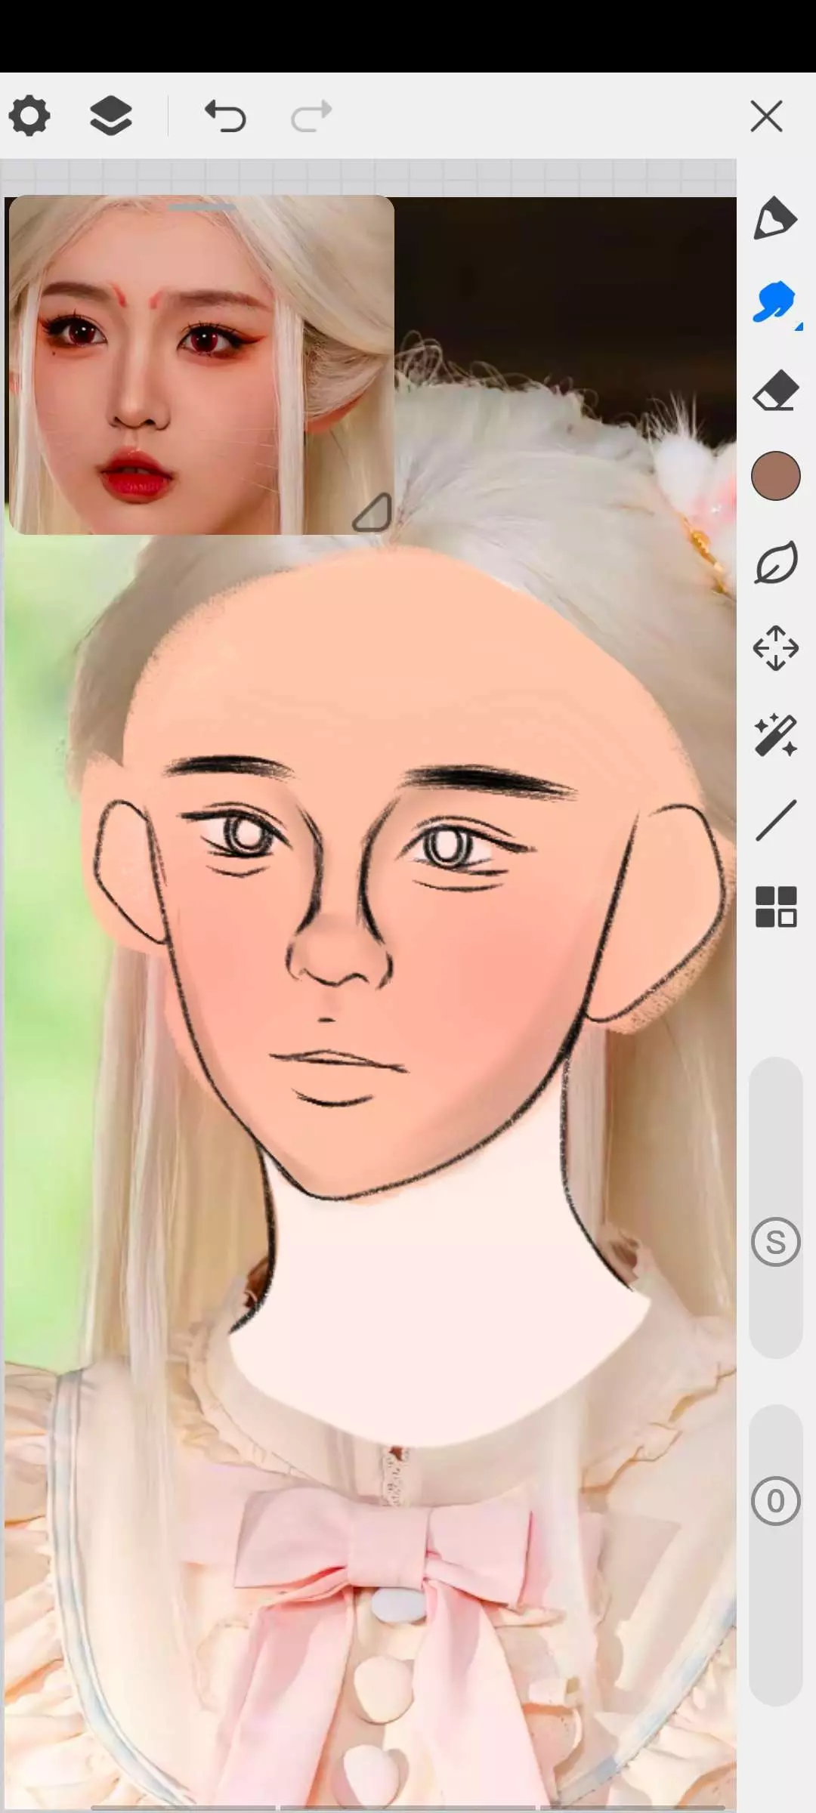The width and height of the screenshot is (816, 1813).
Task: Open the four-square tools grid
Action: click(776, 906)
